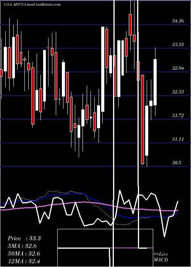Click the 33.55 price axis label
Image resolution: width=191 pixels, height=267 pixels.
(x=178, y=45)
